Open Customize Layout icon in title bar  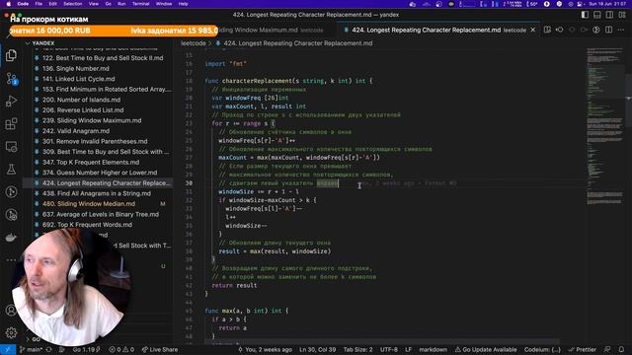622,15
